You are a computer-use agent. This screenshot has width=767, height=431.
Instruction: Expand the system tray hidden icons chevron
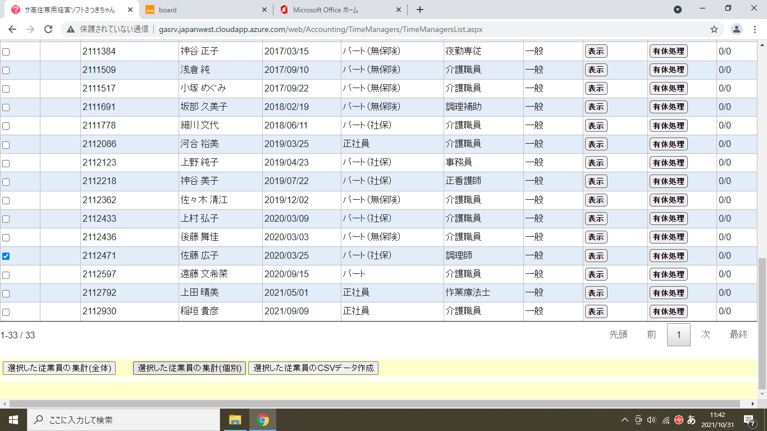pos(624,420)
